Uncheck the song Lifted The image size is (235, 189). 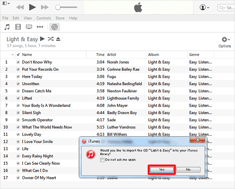18,98
